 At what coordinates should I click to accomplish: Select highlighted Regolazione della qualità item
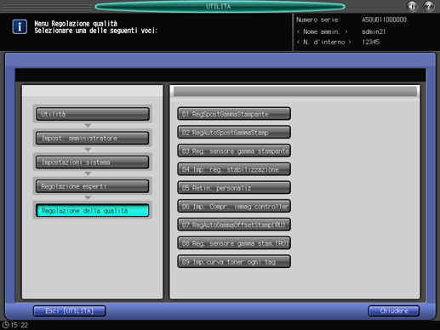pos(93,211)
